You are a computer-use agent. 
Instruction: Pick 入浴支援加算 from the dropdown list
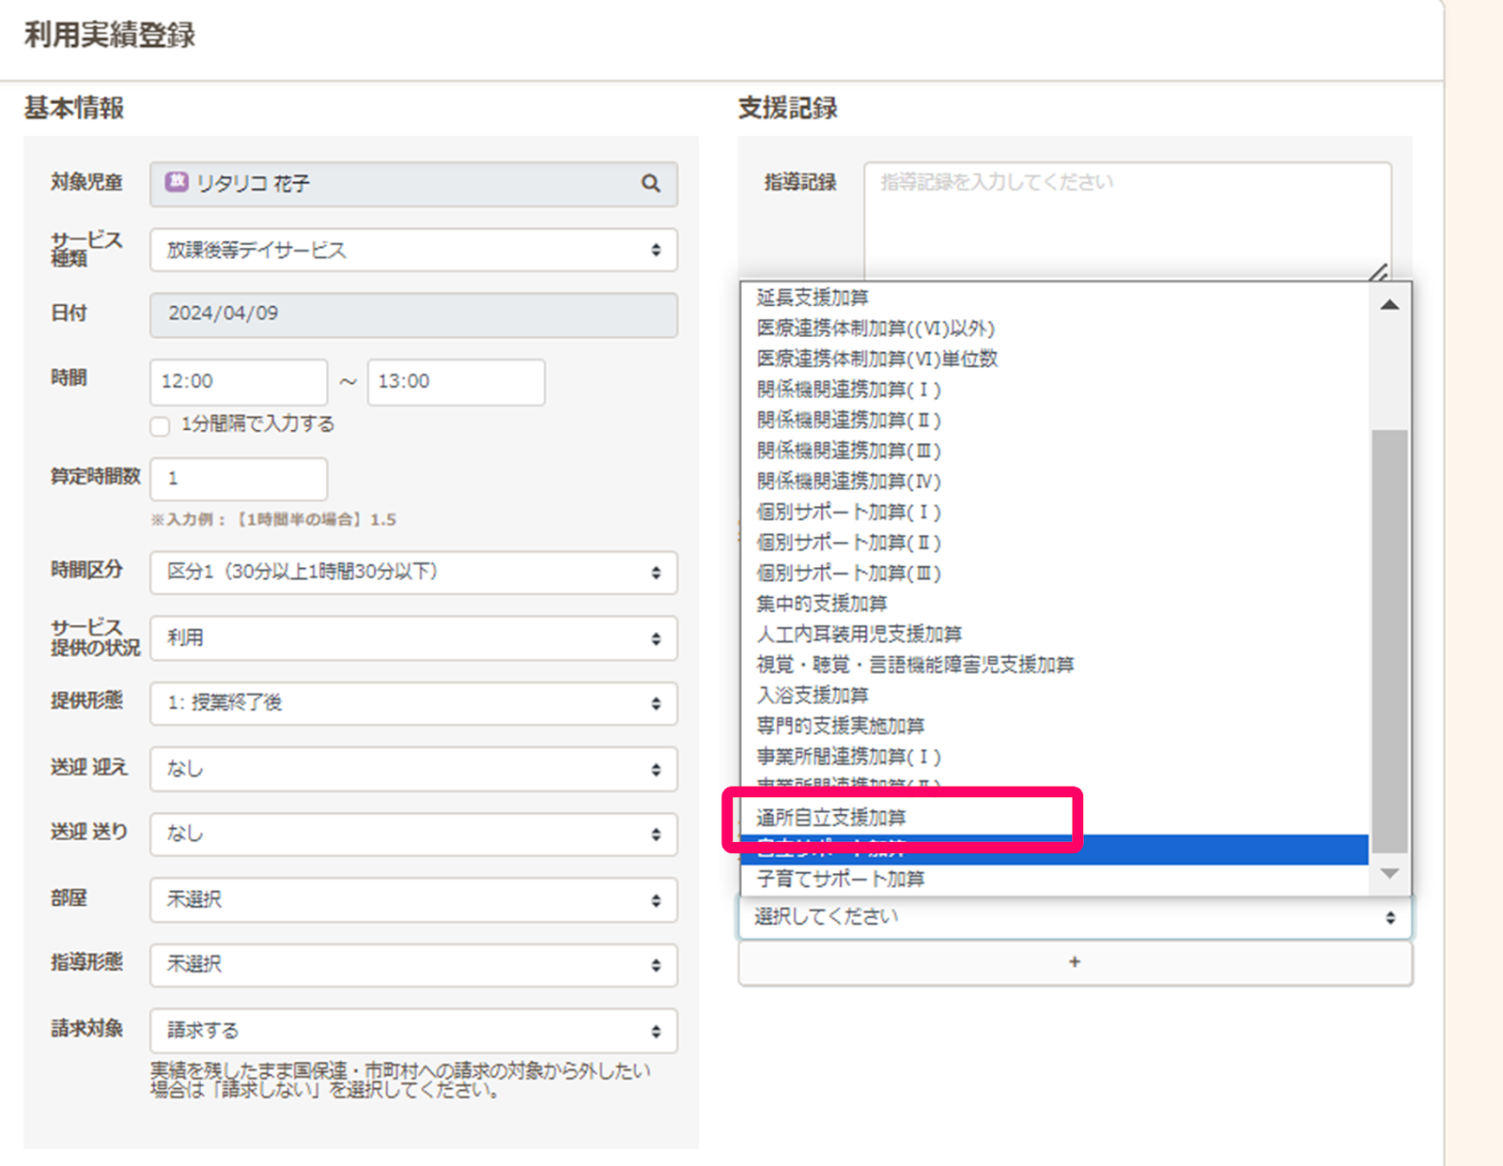click(813, 696)
